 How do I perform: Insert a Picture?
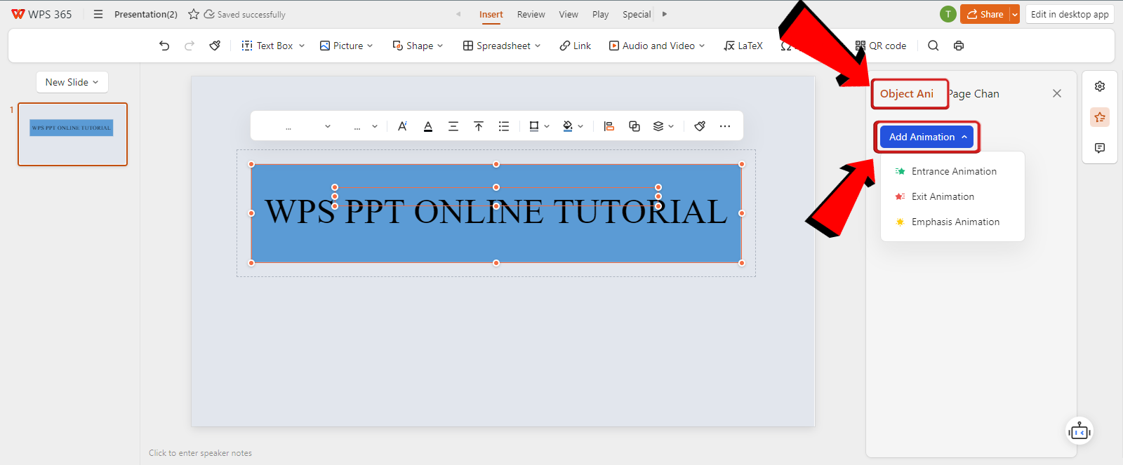click(341, 46)
